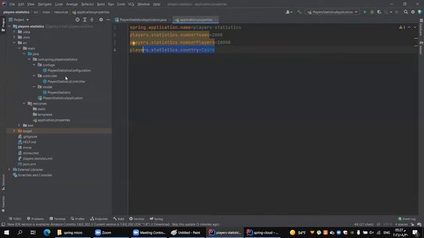Image resolution: width=424 pixels, height=238 pixels.
Task: Click the yellow intention bulb on line 3
Action: click(x=134, y=43)
